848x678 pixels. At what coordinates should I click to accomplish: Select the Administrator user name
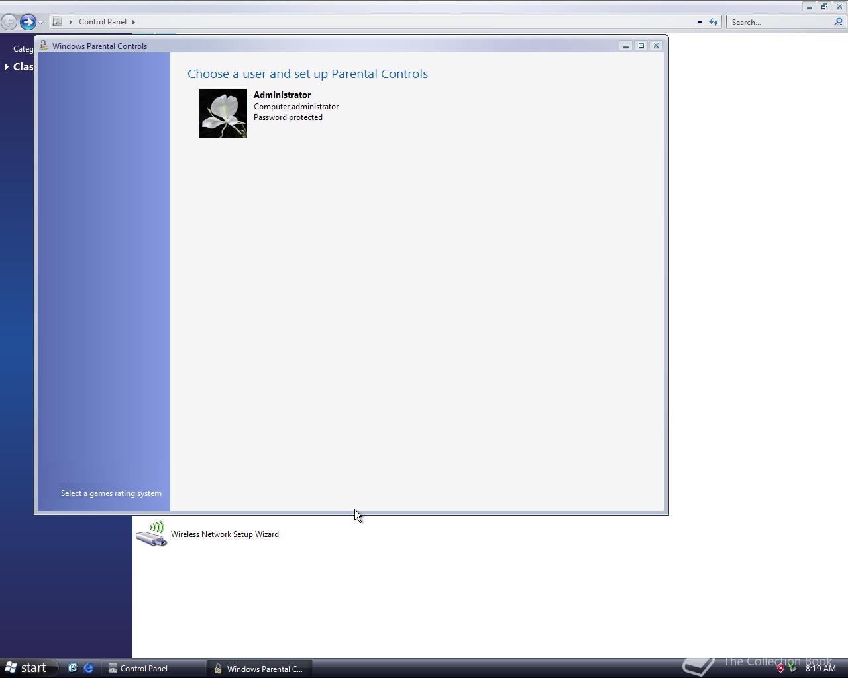pyautogui.click(x=282, y=95)
